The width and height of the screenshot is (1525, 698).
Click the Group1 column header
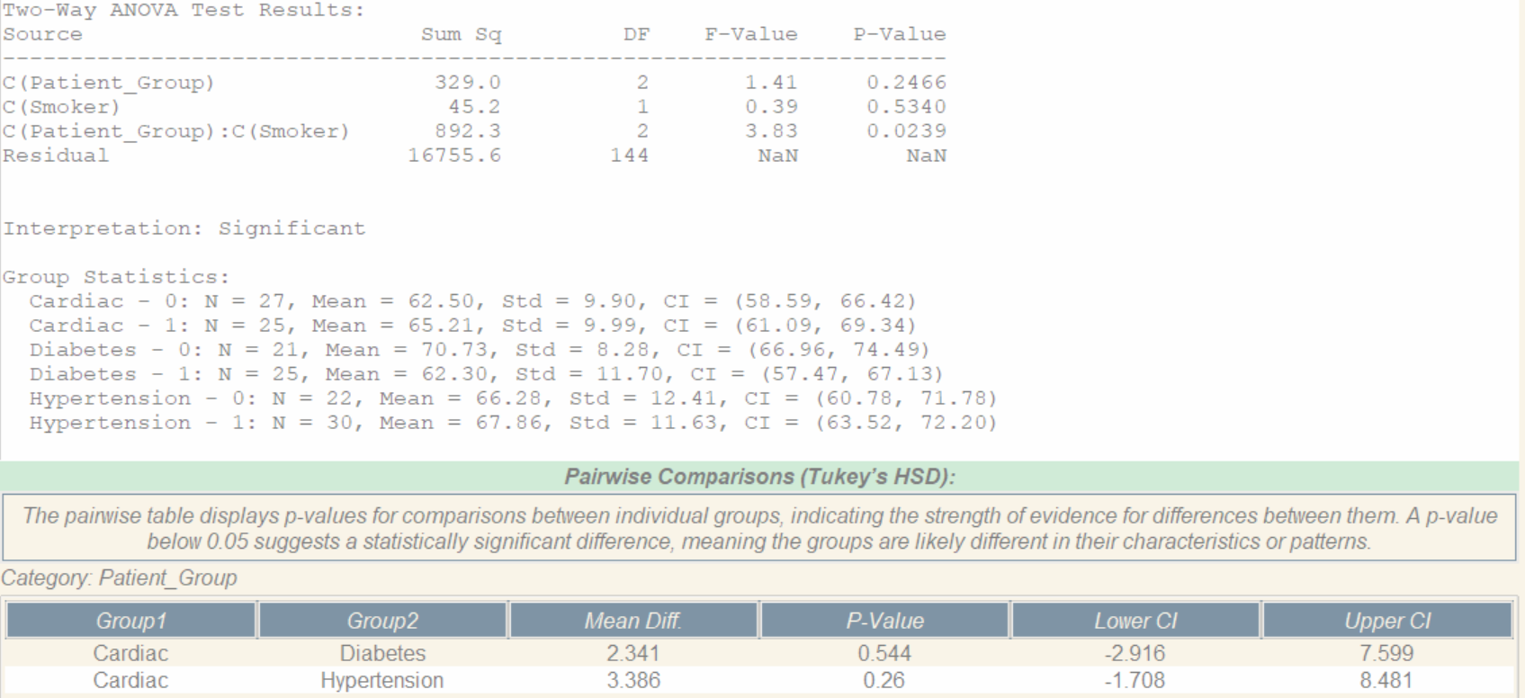point(130,621)
